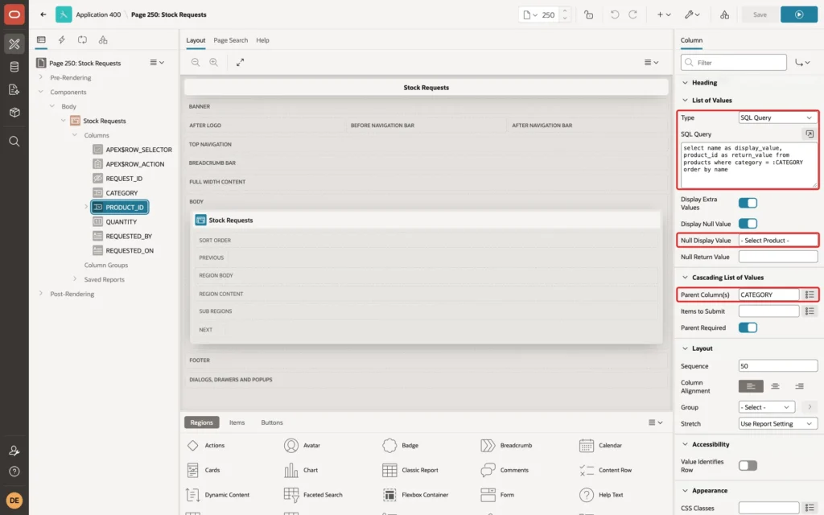Open the administration user icon

[x=14, y=451]
